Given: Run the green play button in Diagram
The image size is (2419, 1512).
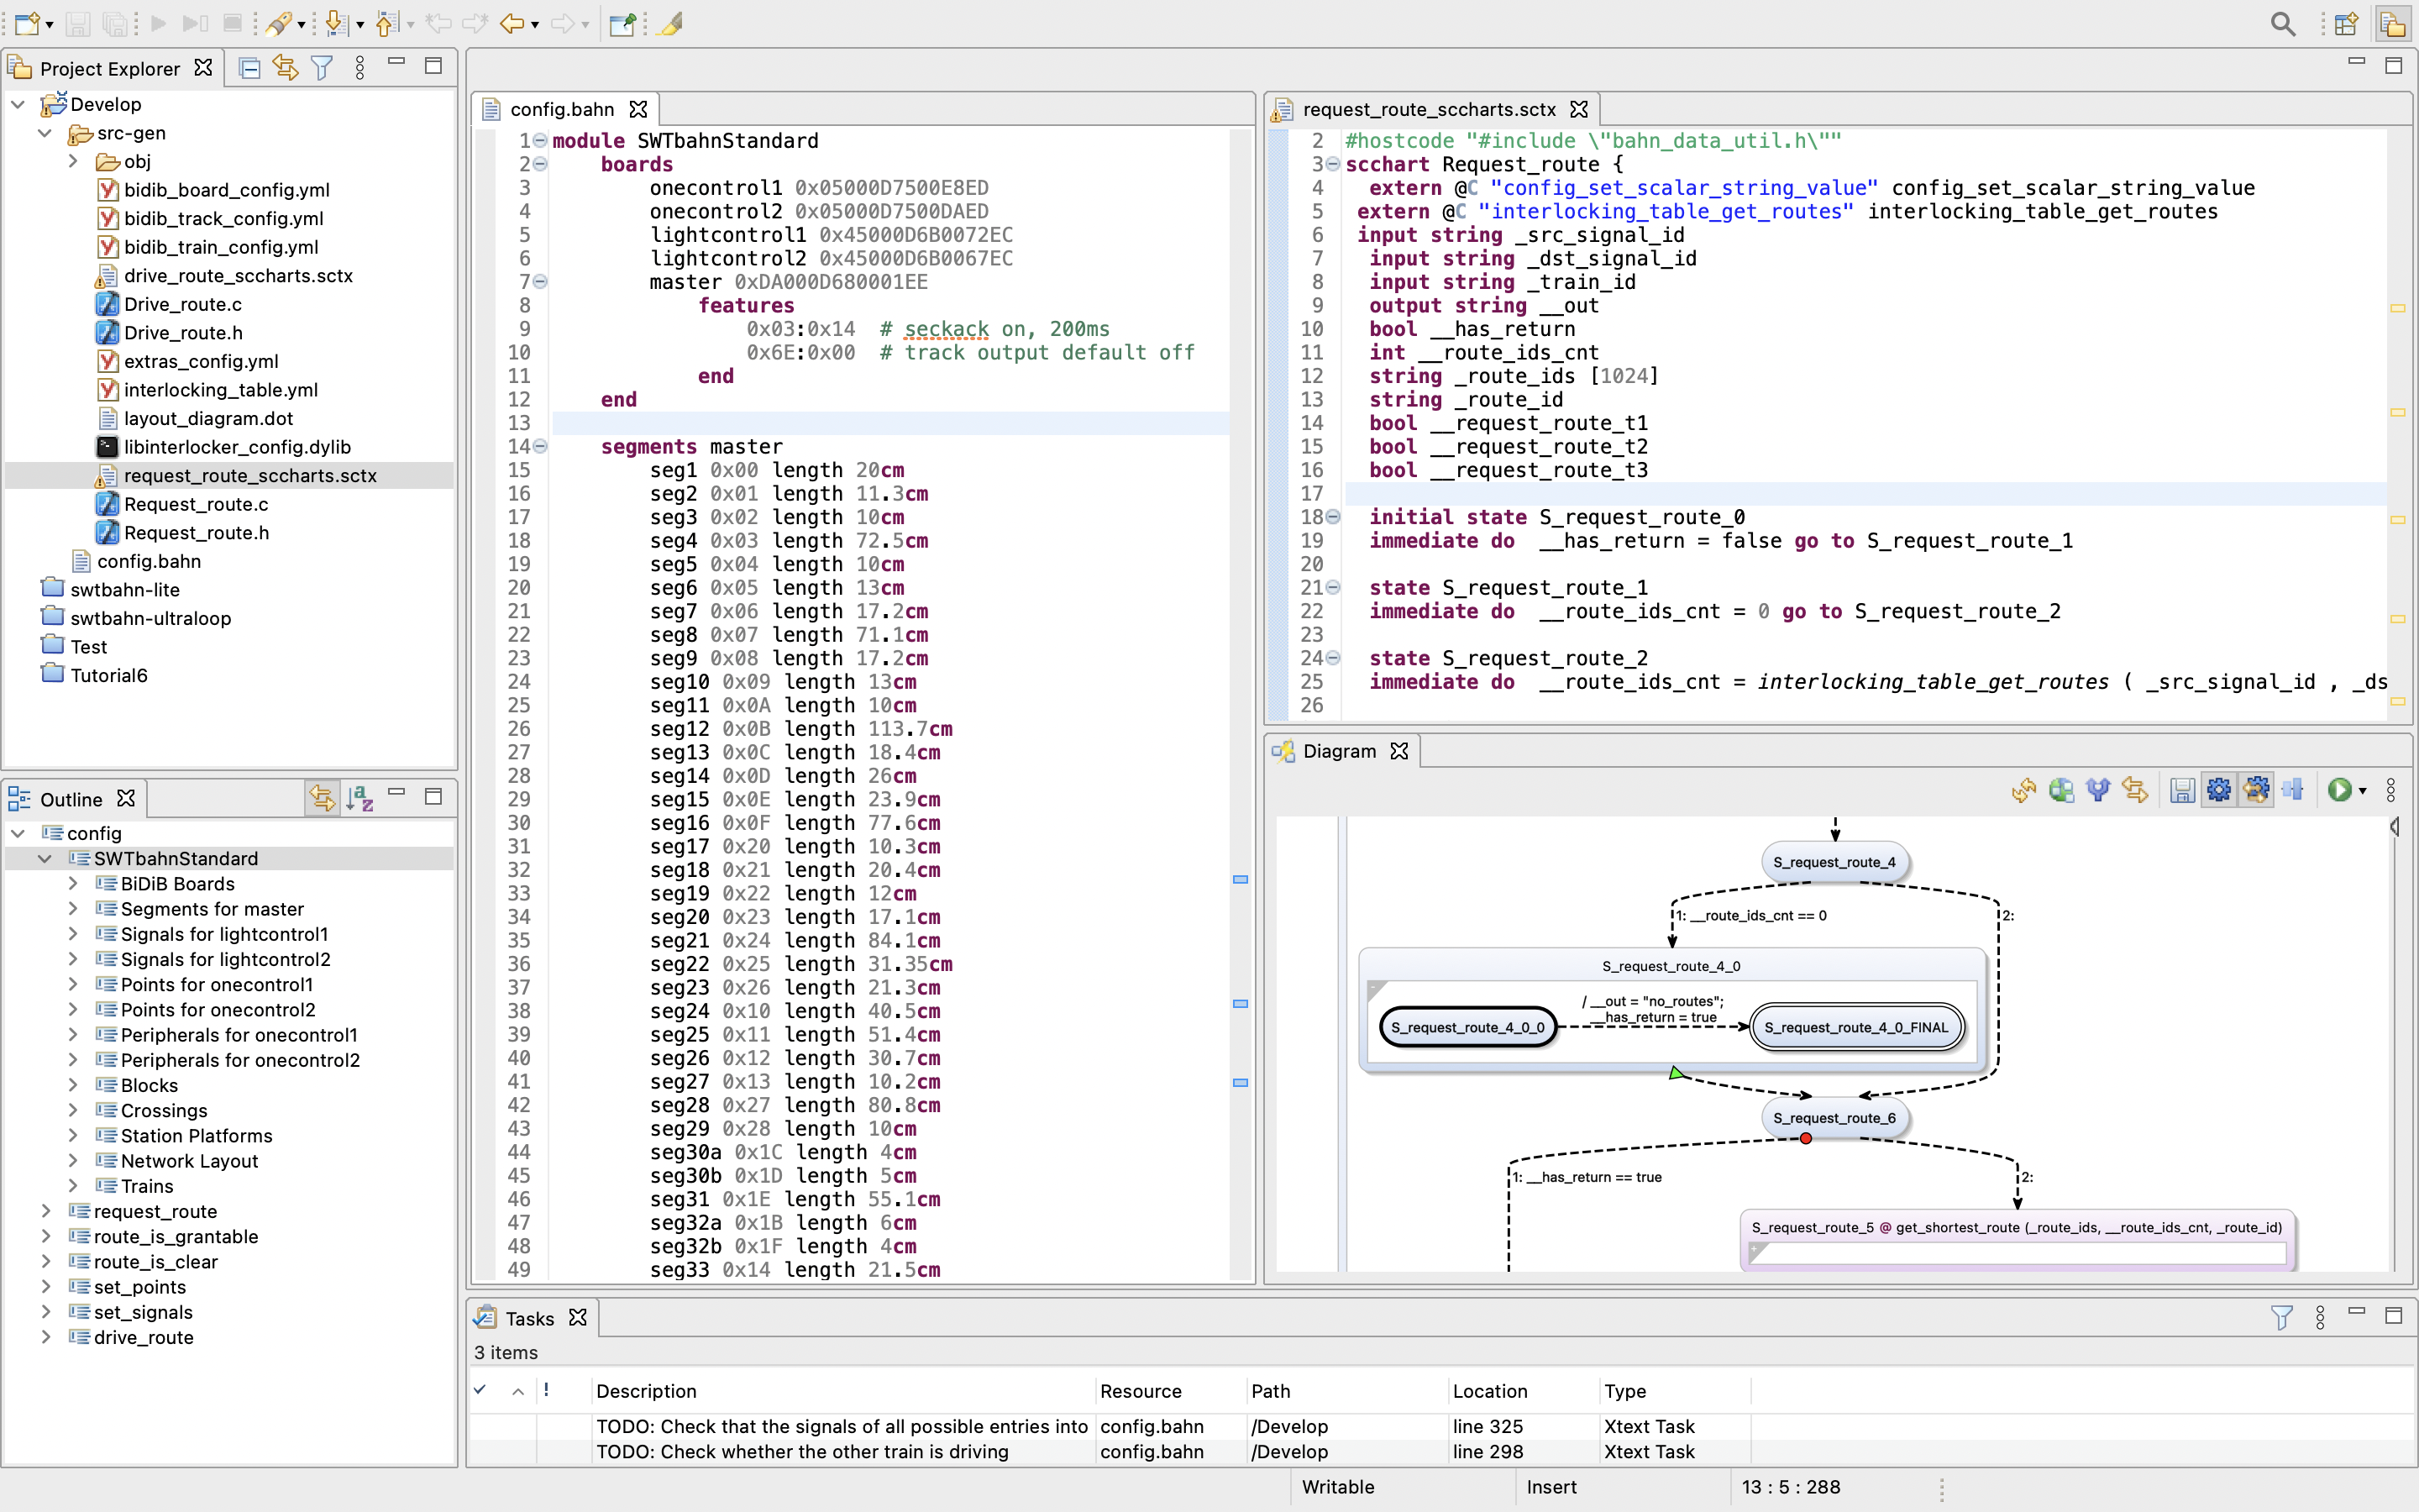Looking at the screenshot, I should 2339,790.
